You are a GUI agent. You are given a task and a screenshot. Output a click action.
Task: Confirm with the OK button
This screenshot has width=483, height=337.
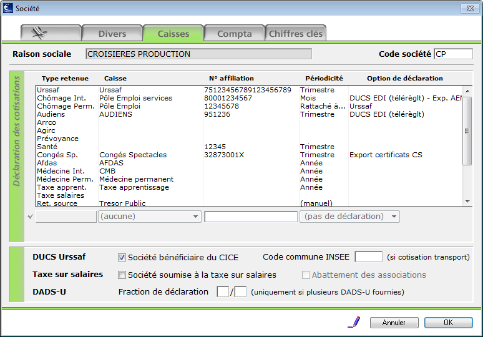click(448, 323)
